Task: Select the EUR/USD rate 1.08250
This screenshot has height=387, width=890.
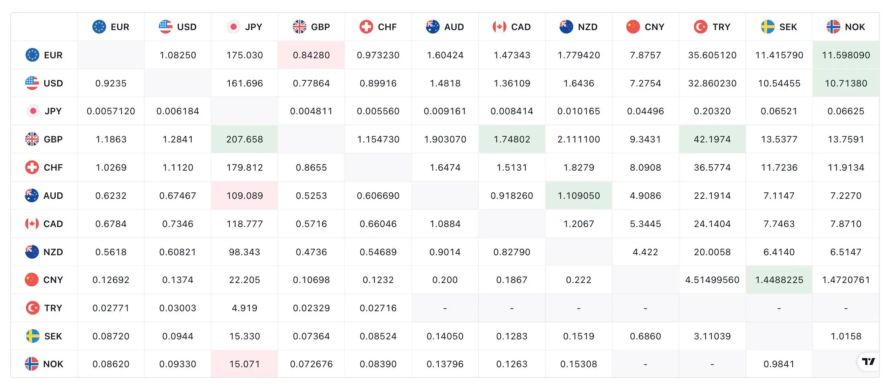Action: pos(178,55)
